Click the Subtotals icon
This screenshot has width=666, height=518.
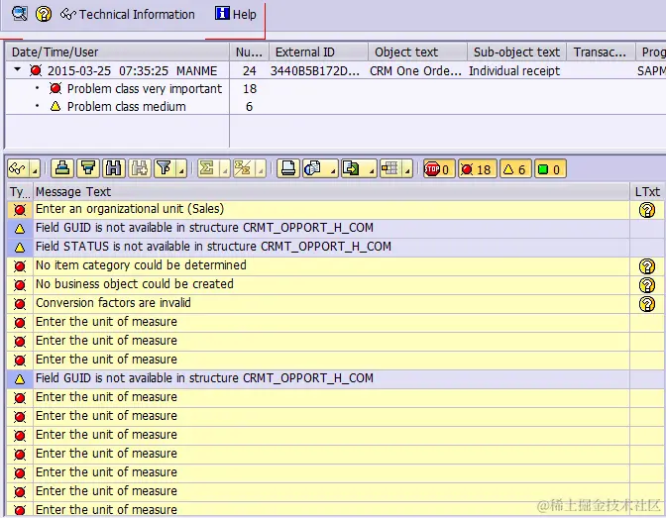(x=243, y=169)
